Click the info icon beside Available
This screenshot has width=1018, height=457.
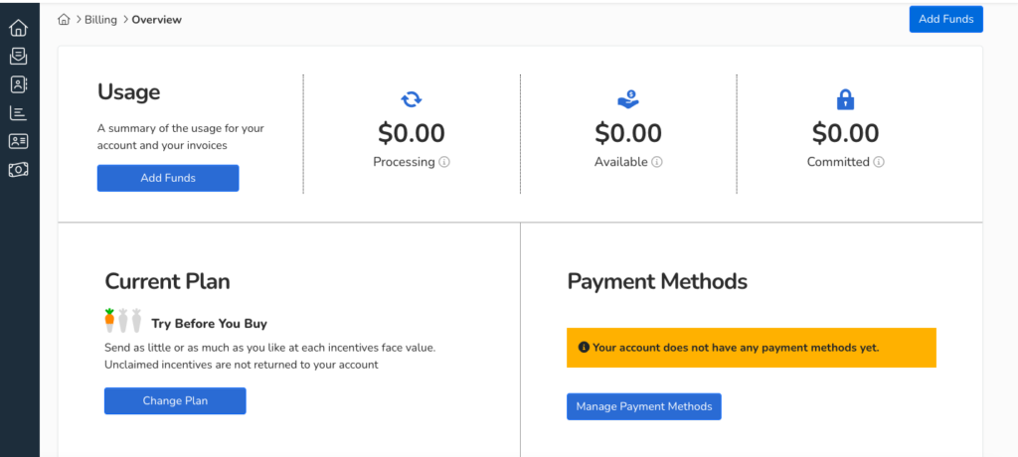click(657, 162)
